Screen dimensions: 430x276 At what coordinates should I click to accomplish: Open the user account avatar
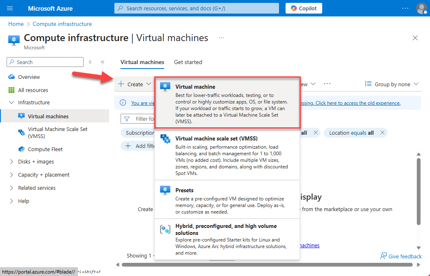421,8
